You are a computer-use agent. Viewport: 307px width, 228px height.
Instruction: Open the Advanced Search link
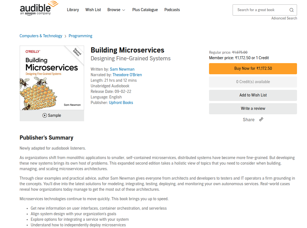[284, 18]
